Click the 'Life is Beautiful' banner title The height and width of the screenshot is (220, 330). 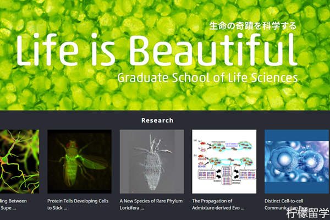(x=157, y=50)
